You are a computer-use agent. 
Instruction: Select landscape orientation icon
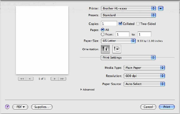tap(117, 49)
